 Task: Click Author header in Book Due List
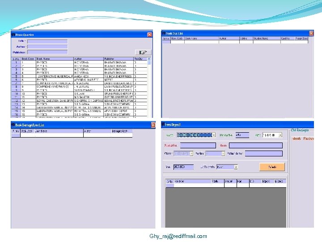click(229, 39)
